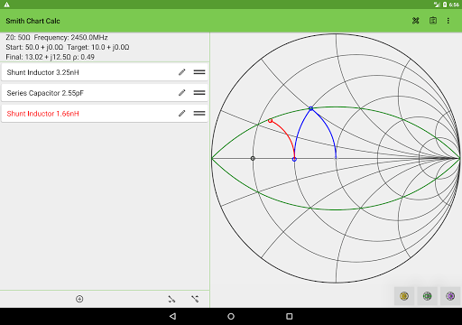Grab the reorder handle of Series Capacitor 2.55pF
Viewport: 462px width, 325px height.
click(x=199, y=93)
